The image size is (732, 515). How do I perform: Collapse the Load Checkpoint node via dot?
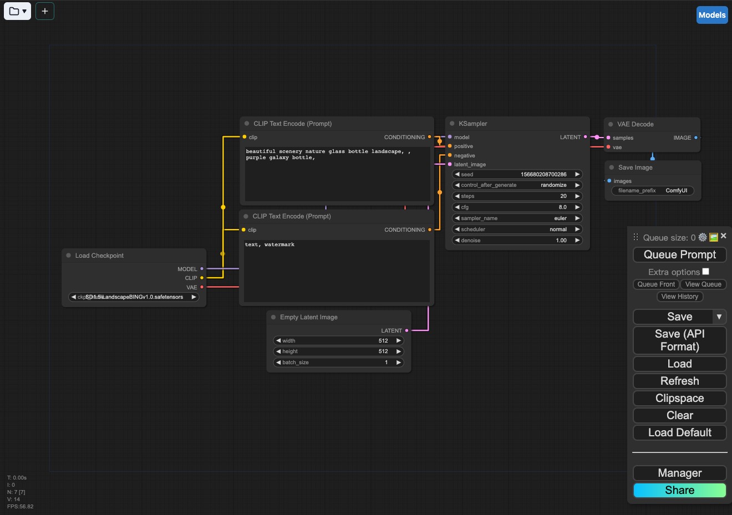pos(69,256)
